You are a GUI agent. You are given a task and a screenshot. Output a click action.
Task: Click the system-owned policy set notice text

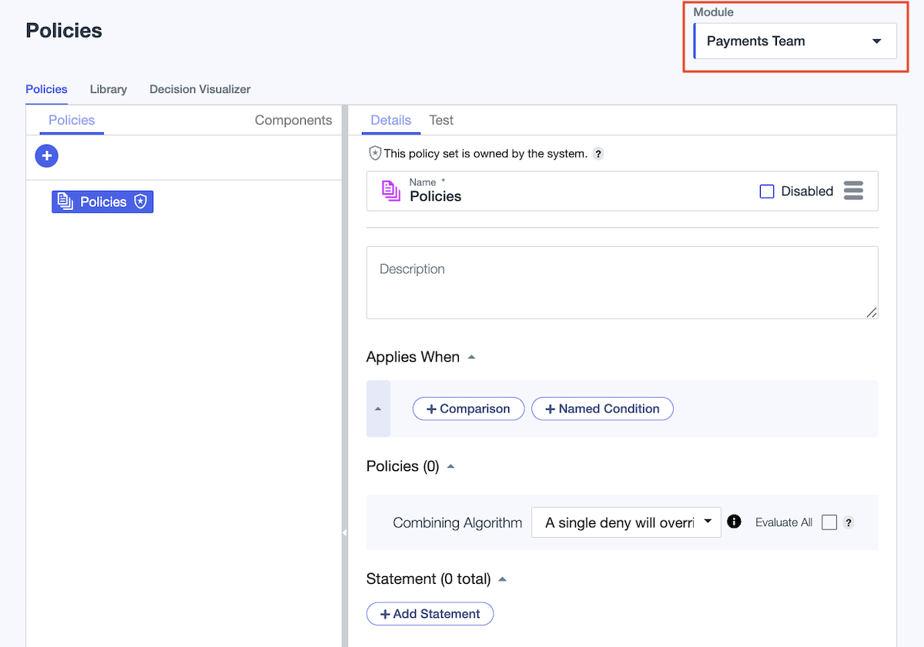pyautogui.click(x=486, y=154)
